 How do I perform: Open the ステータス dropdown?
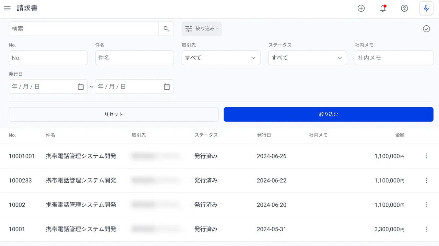click(308, 58)
